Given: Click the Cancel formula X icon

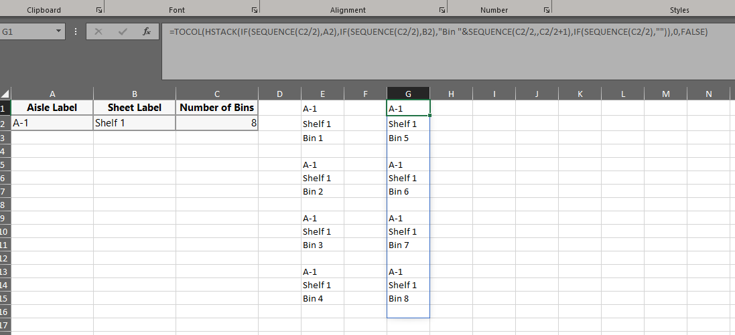Looking at the screenshot, I should click(98, 31).
